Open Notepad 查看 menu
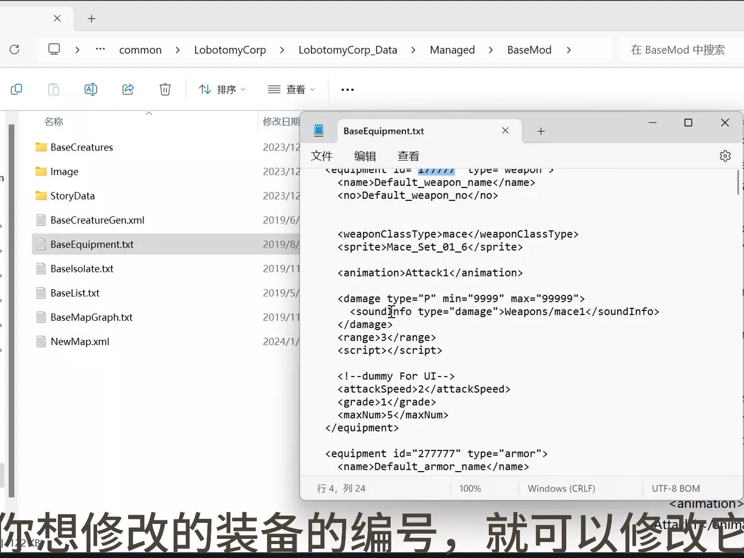 click(x=408, y=156)
